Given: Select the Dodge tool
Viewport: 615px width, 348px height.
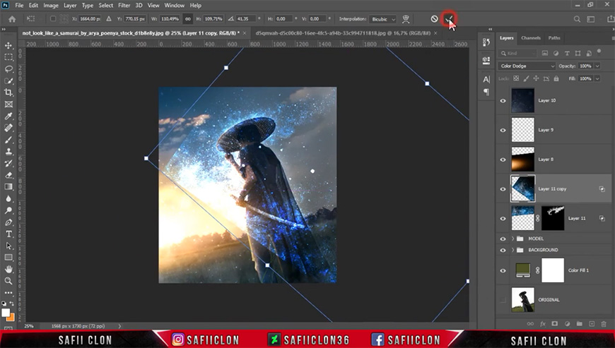Looking at the screenshot, I should point(8,210).
